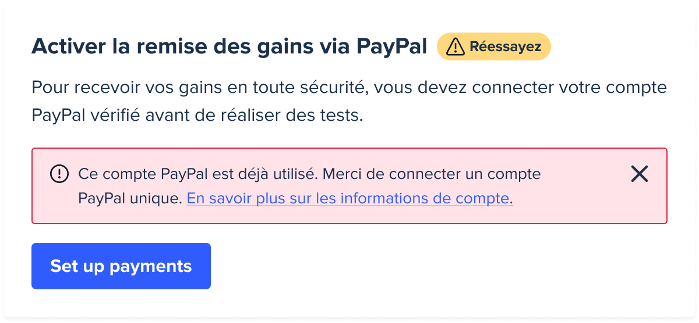699x323 pixels.
Task: Click the warning triangle icon in the badge
Action: [455, 47]
